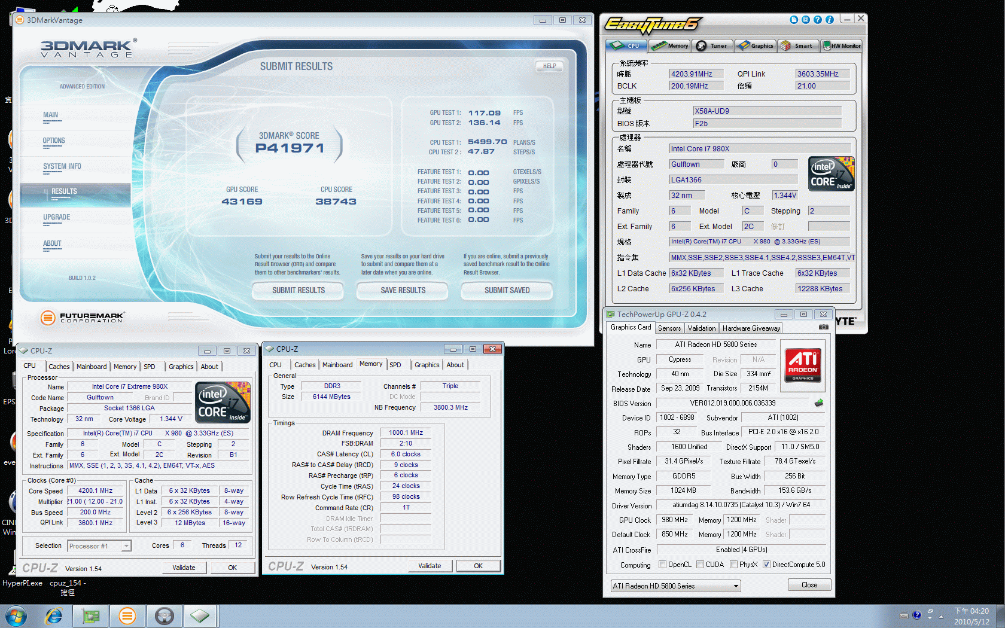Click Validate in left CPU-Z window
Viewport: 1005px width, 628px height.
click(x=184, y=568)
